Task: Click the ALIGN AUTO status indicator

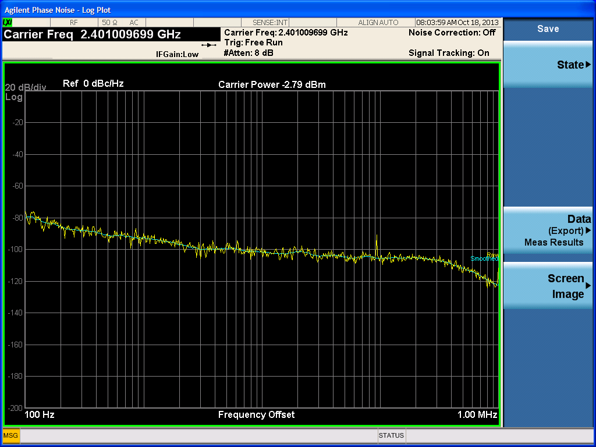Action: pyautogui.click(x=378, y=23)
